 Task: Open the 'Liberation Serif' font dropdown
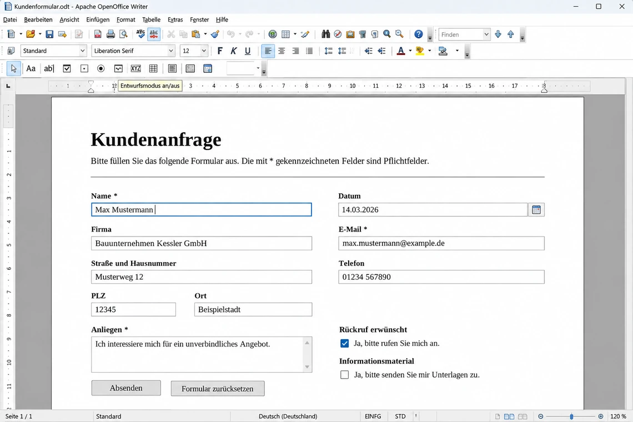(x=171, y=51)
